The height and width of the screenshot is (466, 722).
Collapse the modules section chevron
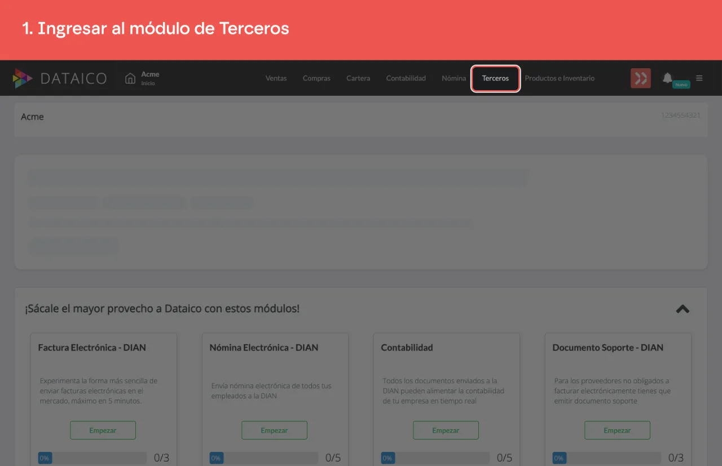coord(683,309)
